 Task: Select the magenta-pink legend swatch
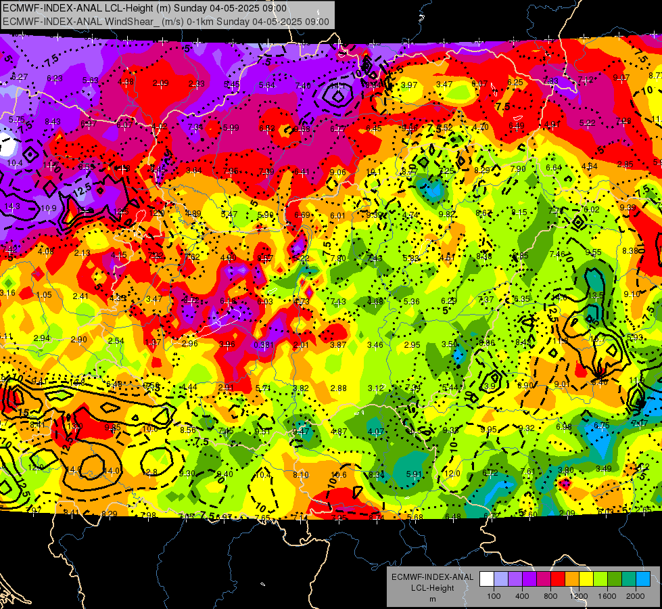click(x=544, y=579)
